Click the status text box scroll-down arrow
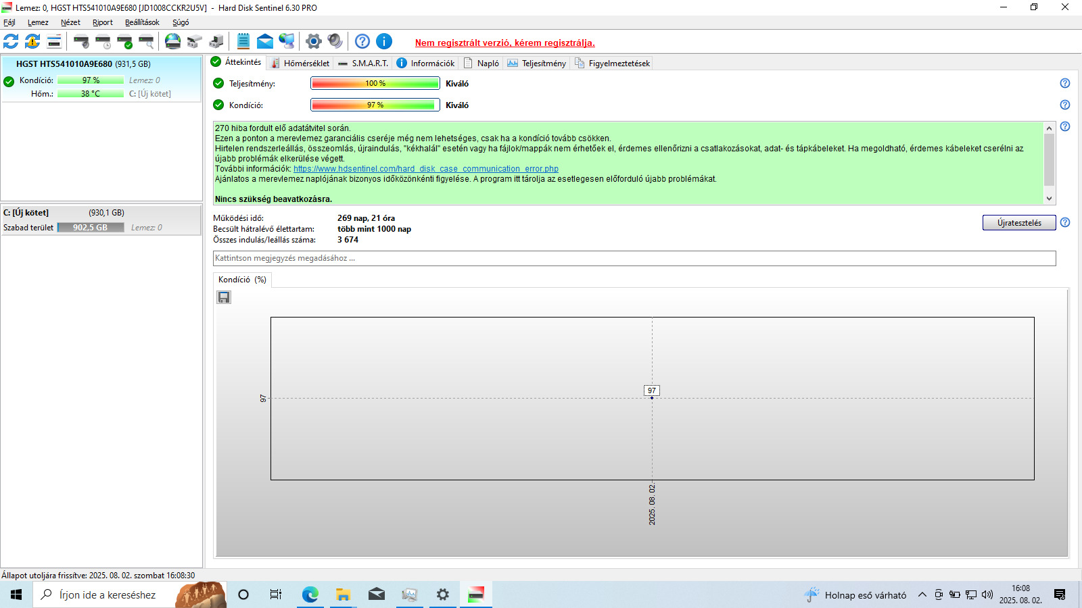 point(1050,199)
